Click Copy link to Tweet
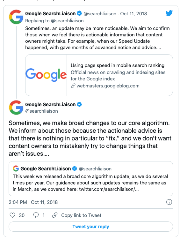The width and height of the screenshot is (180, 239). click(x=81, y=215)
